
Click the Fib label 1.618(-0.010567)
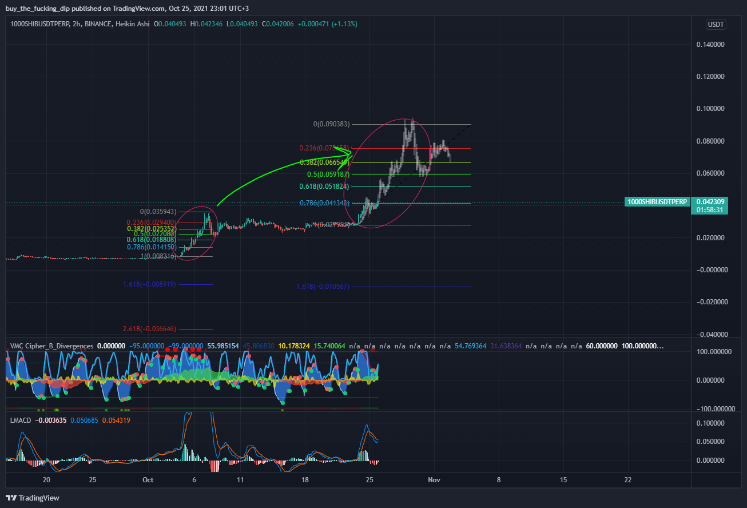323,287
